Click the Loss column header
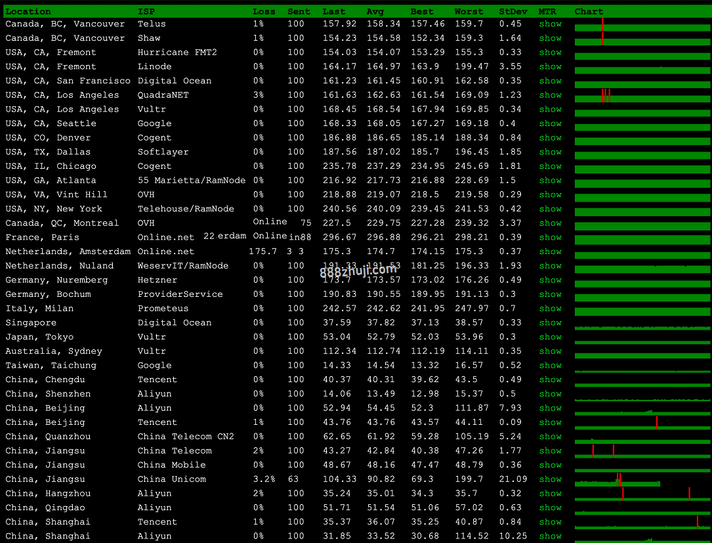712x543 pixels. (264, 11)
